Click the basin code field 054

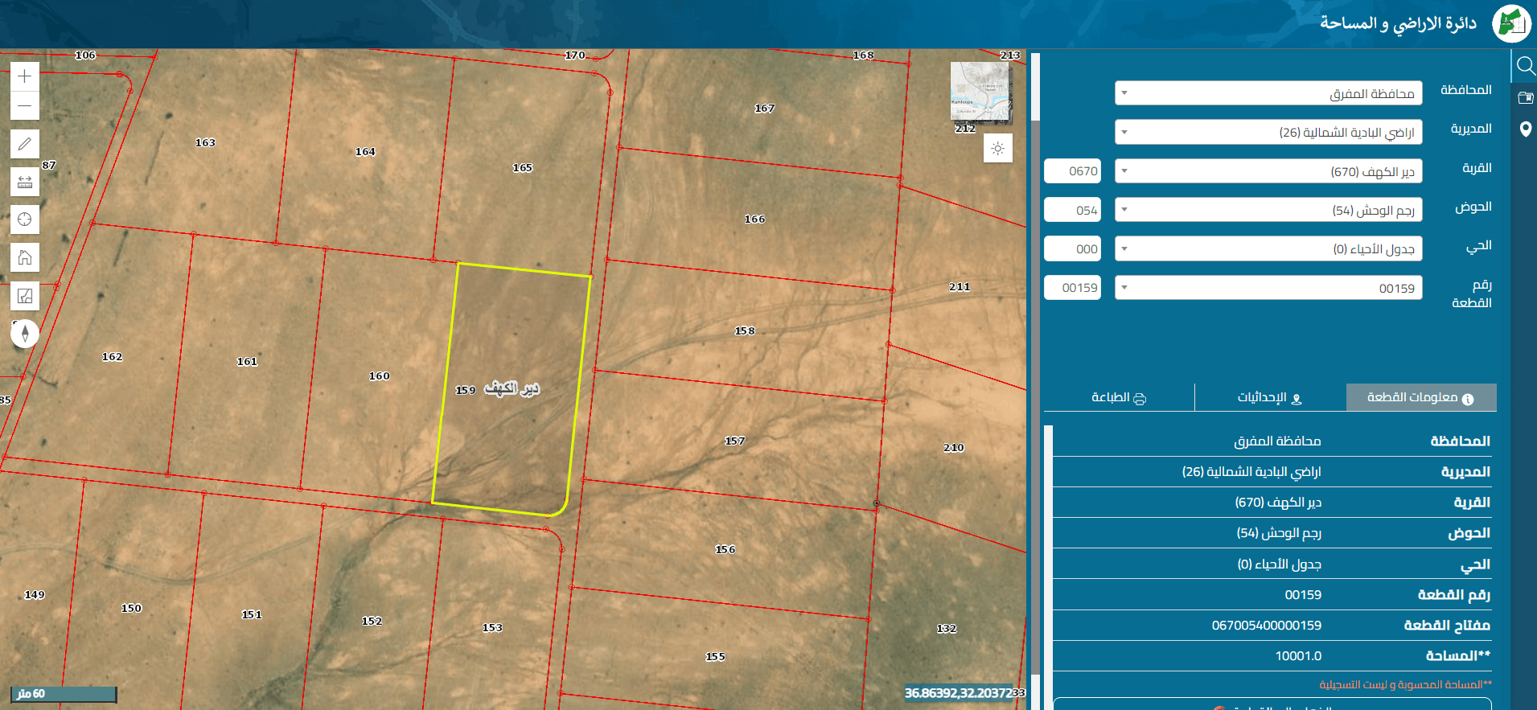coord(1072,210)
